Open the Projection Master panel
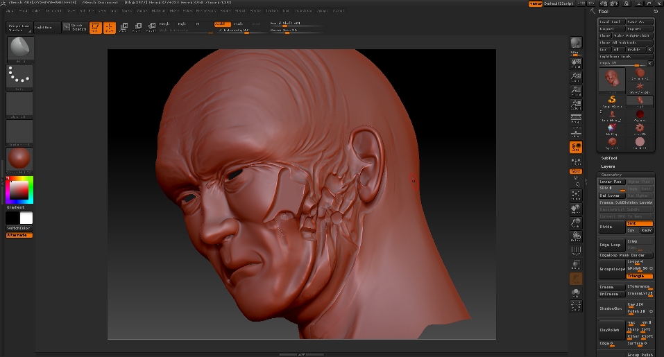The image size is (664, 357). click(18, 28)
